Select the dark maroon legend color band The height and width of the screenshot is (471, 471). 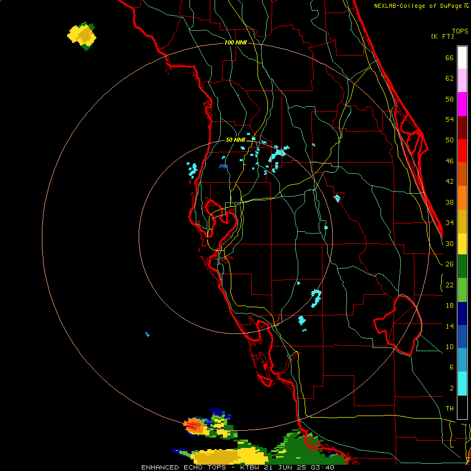pos(462,128)
